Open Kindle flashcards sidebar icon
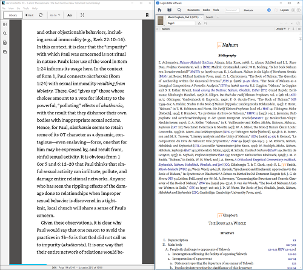The height and width of the screenshot is (270, 303). 5,52
